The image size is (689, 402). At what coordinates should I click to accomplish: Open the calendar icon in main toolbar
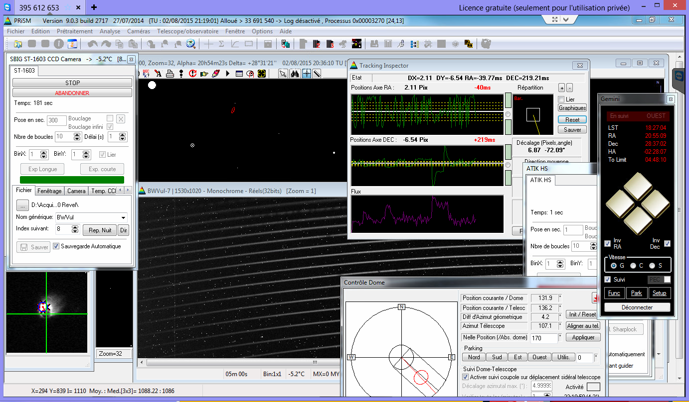pos(72,44)
